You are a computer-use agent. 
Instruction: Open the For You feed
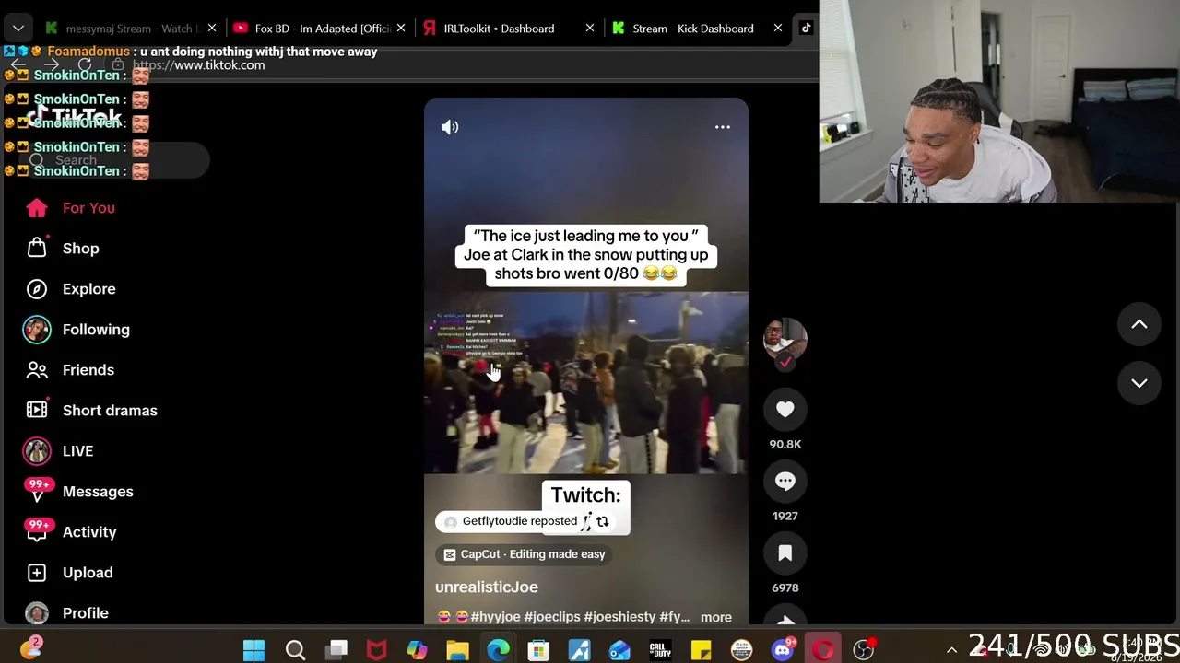88,208
